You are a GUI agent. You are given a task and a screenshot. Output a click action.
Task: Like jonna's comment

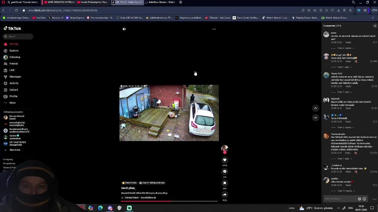(x=374, y=42)
